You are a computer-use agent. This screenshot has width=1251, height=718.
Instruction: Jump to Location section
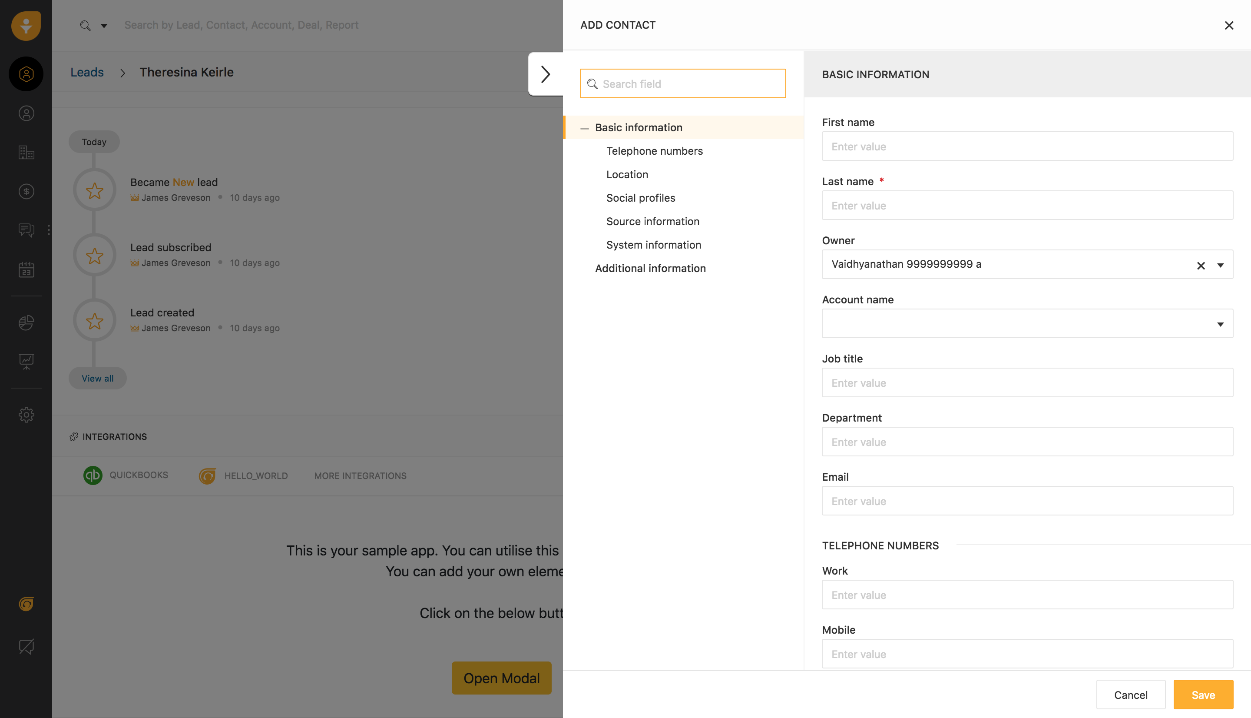627,175
